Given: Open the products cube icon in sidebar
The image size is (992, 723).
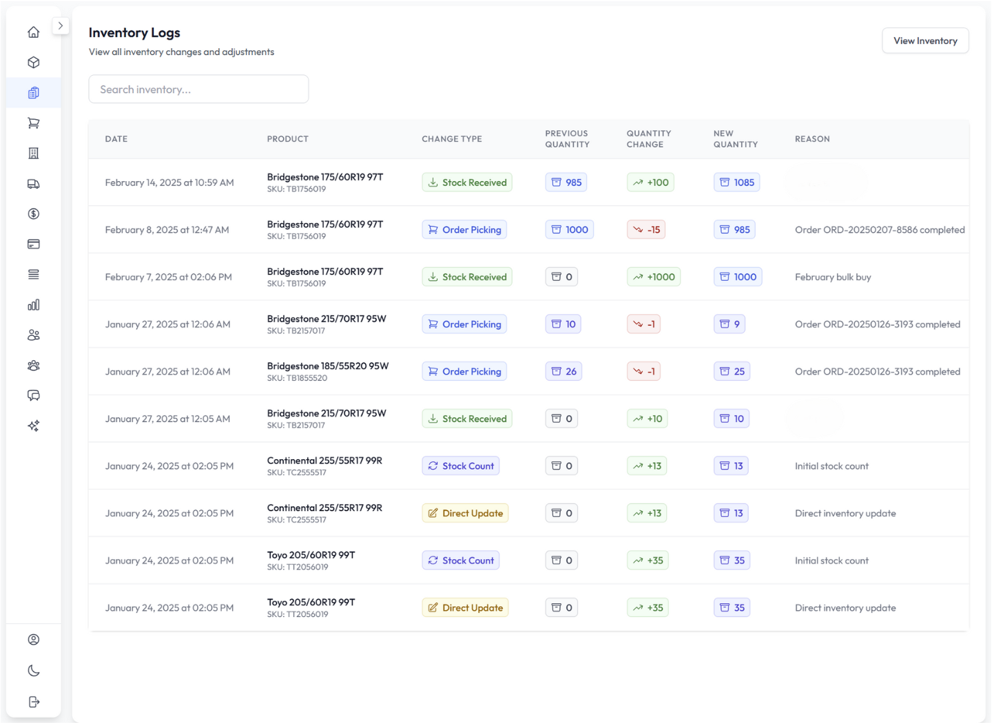Looking at the screenshot, I should point(33,63).
